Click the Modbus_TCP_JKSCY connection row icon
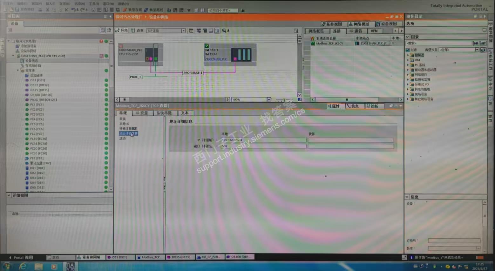This screenshot has height=271, width=495. point(313,44)
